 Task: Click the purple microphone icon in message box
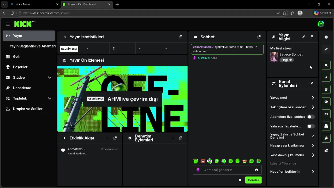click(198, 170)
